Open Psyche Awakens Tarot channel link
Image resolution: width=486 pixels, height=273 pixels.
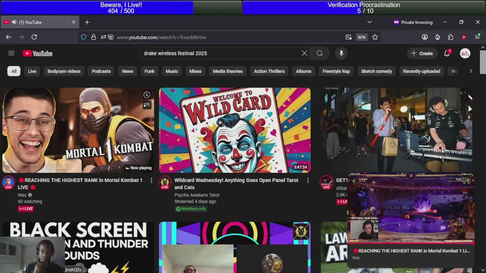tap(197, 195)
